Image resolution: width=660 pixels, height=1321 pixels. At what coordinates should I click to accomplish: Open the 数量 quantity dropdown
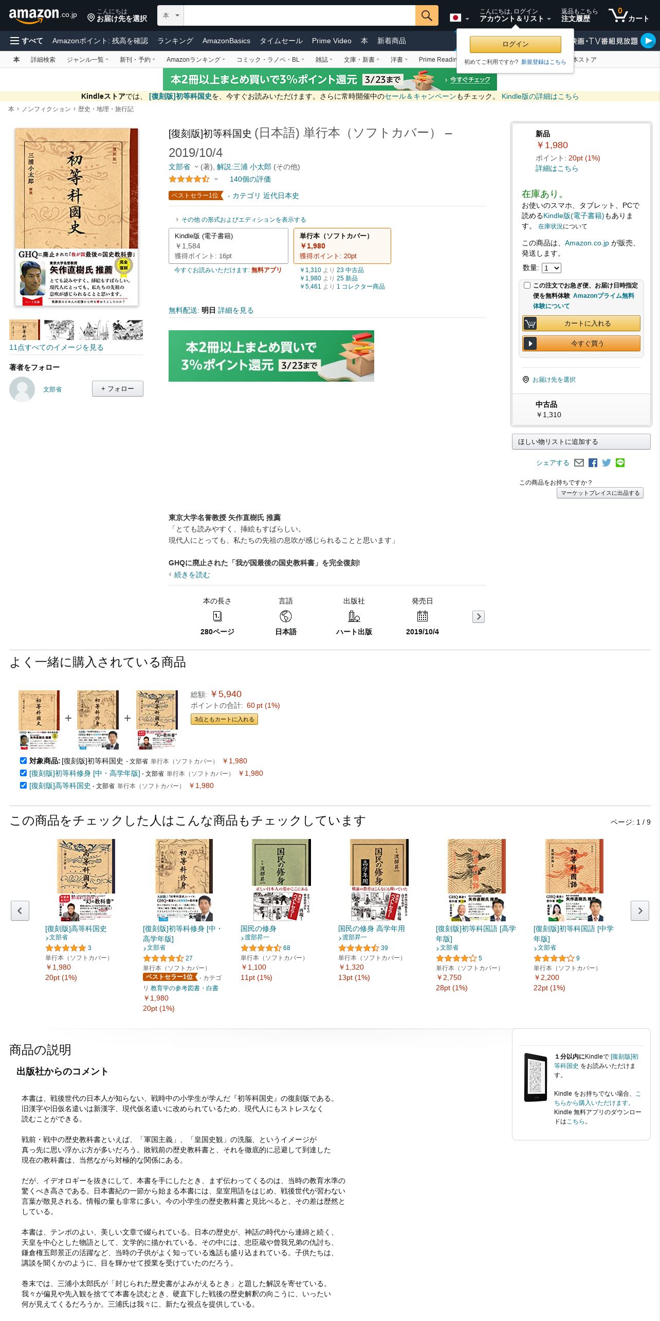(x=552, y=268)
